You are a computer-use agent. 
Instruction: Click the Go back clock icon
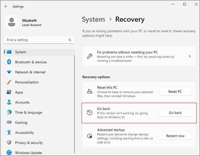tap(90, 113)
